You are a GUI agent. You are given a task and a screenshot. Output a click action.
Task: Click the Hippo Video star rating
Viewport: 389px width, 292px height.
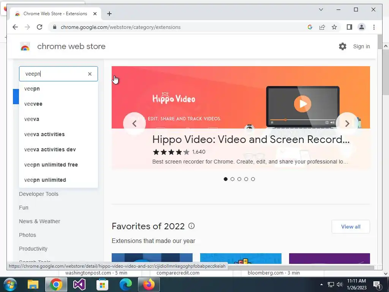(x=171, y=152)
